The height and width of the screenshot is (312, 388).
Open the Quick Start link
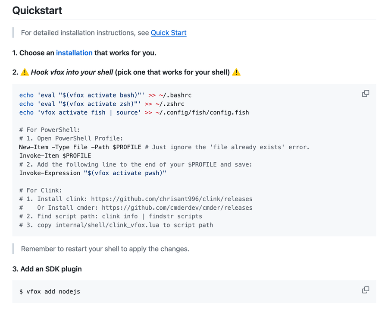point(169,33)
